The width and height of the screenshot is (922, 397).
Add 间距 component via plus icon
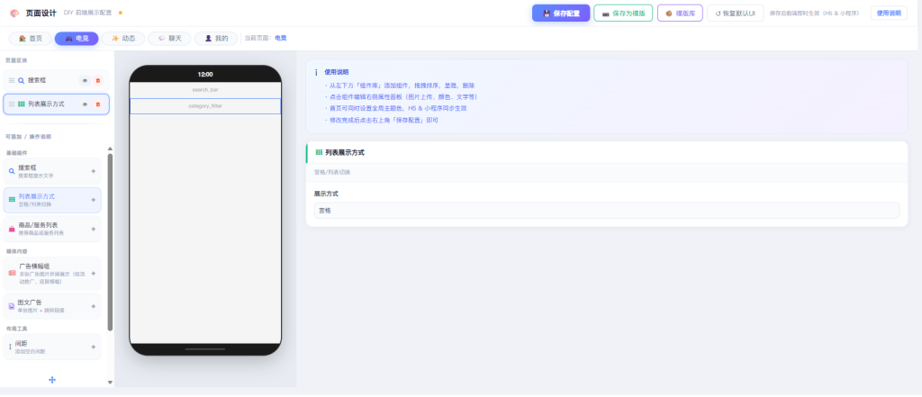click(x=93, y=347)
